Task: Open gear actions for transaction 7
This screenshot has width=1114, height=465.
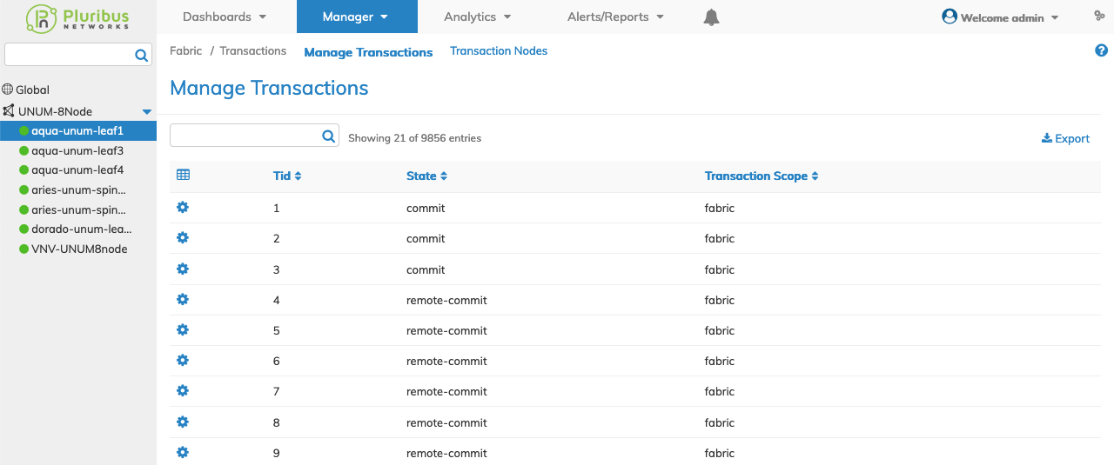Action: pyautogui.click(x=183, y=390)
